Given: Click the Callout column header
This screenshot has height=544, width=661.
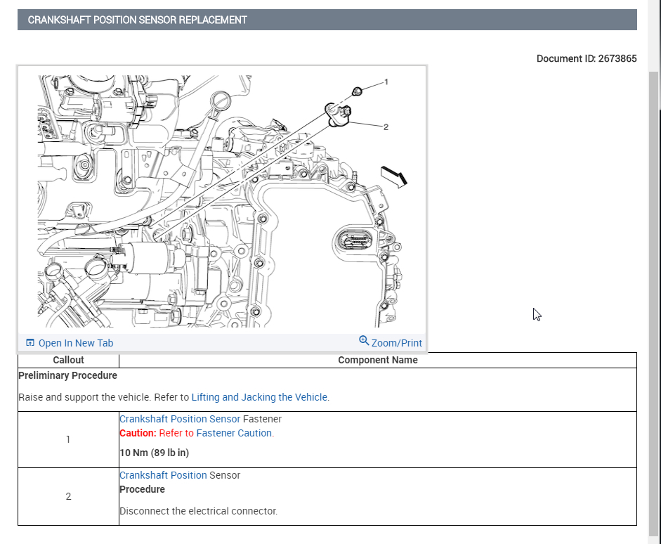Looking at the screenshot, I should [x=68, y=360].
